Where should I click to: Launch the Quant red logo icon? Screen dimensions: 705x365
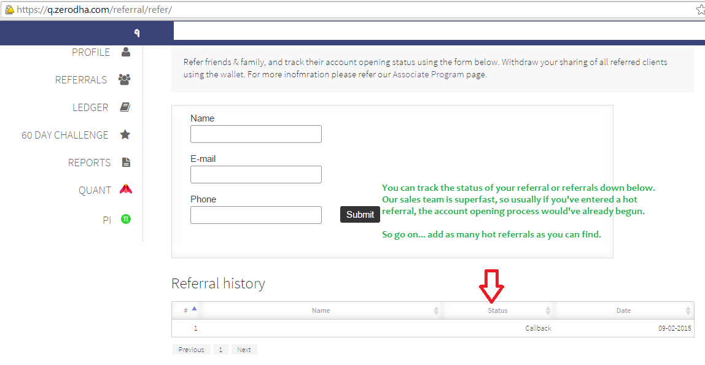[126, 189]
